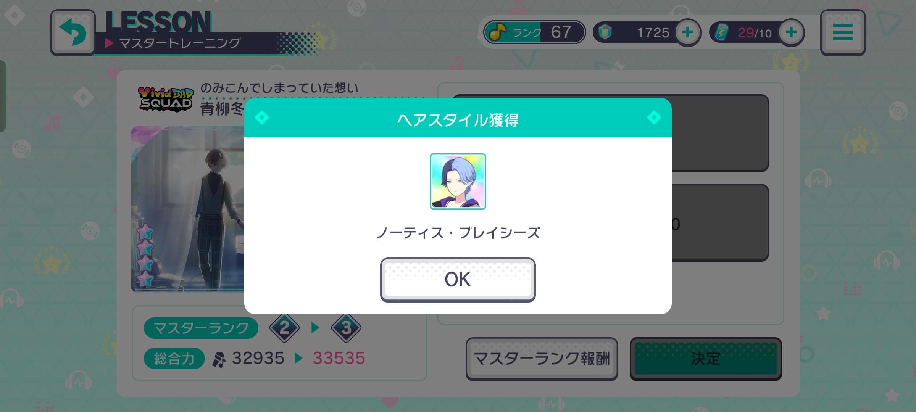Tap the Vivid BAD SQUAD unit logo
The width and height of the screenshot is (916, 412).
tap(165, 99)
